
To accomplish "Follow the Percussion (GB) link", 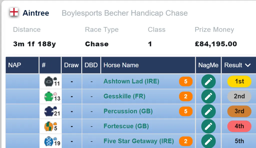I will [x=128, y=111].
